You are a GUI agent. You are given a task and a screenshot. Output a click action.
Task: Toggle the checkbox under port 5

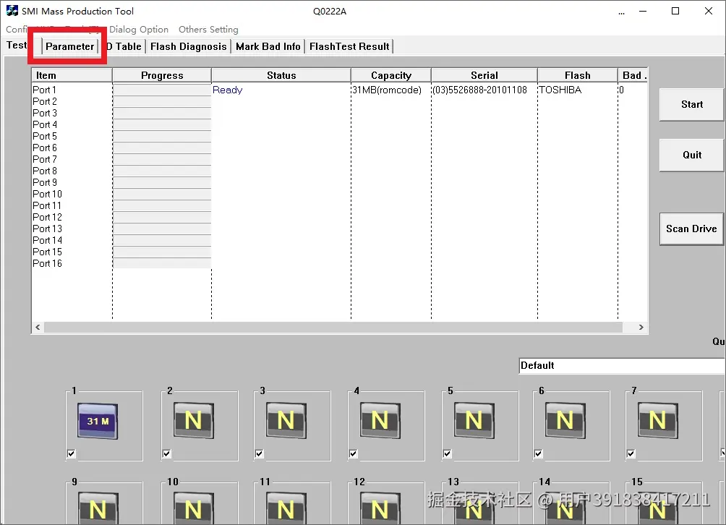click(448, 453)
